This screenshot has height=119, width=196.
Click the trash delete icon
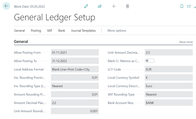(127, 6)
